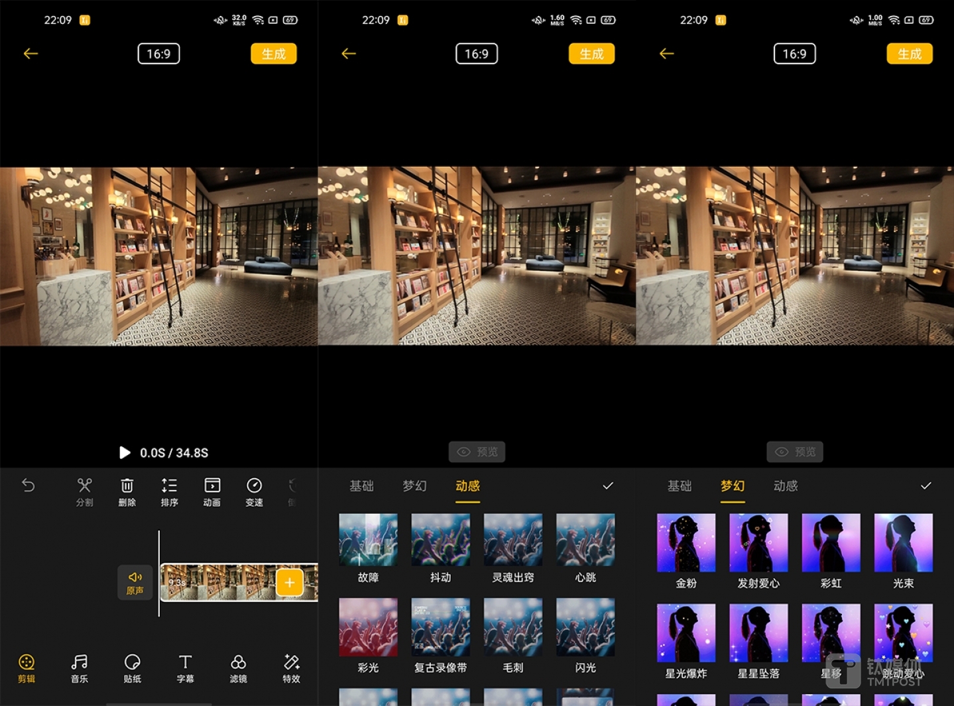Viewport: 954px width, 706px height.
Task: Click the yellow plus button on the clip
Action: 290,583
